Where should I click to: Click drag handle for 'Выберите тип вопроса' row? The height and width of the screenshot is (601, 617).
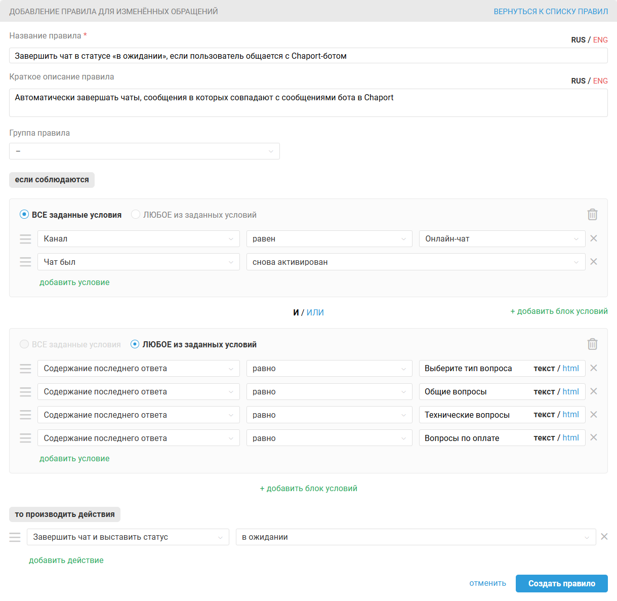(x=25, y=369)
